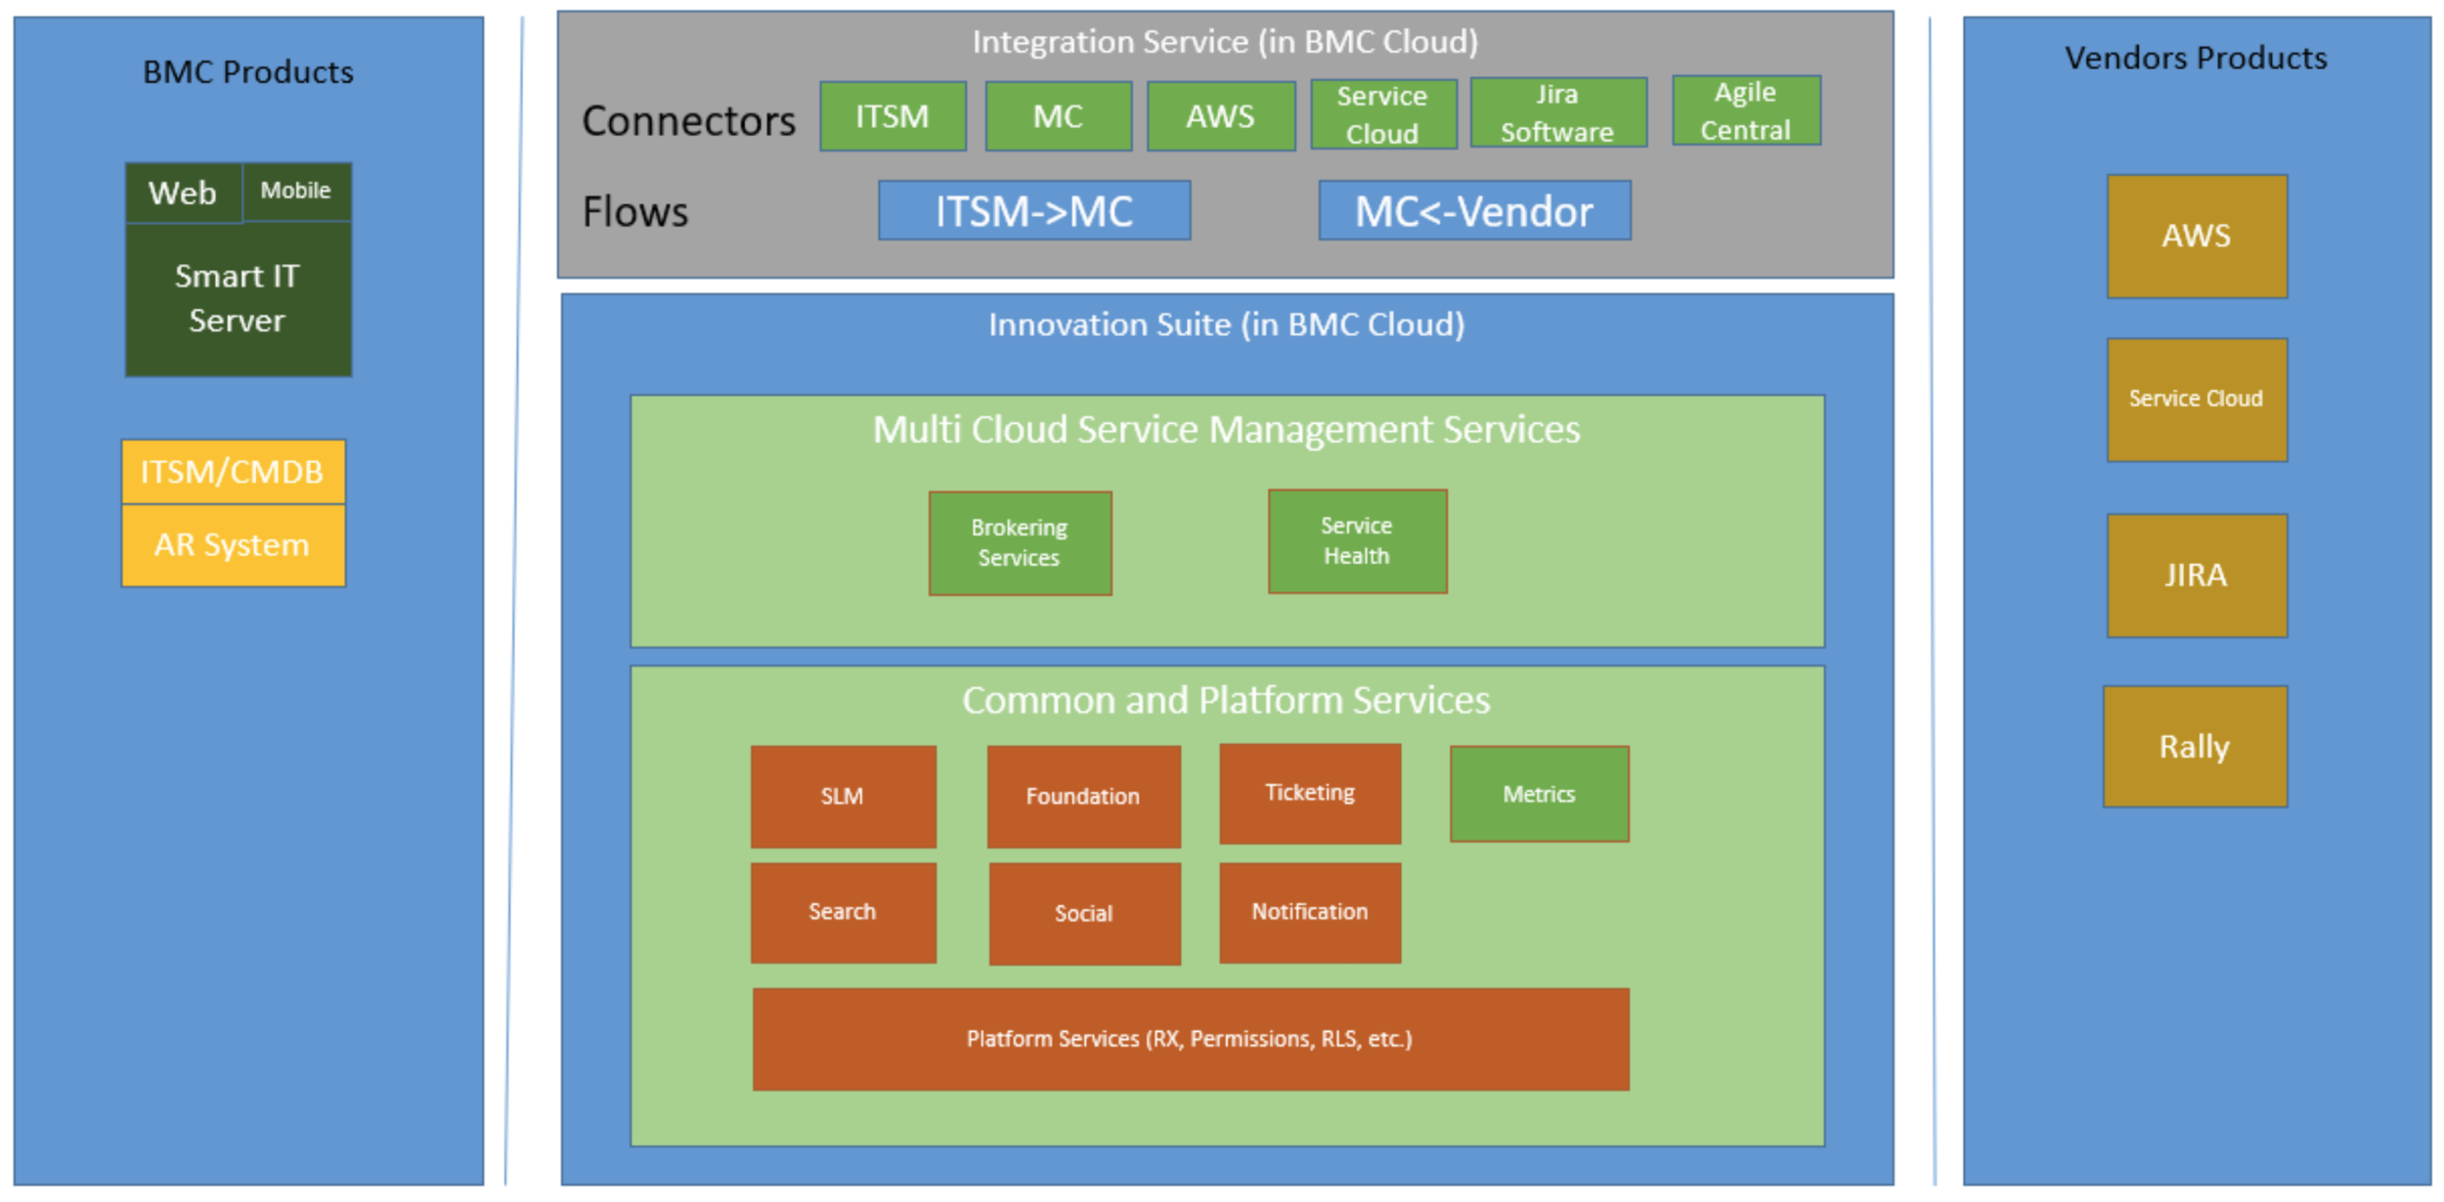Viewport: 2444px width, 1202px height.
Task: Click the Mobile tab in Smart IT
Action: pyautogui.click(x=296, y=191)
